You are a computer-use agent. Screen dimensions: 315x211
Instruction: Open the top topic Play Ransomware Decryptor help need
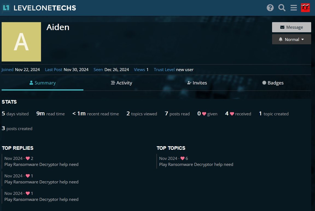196,164
